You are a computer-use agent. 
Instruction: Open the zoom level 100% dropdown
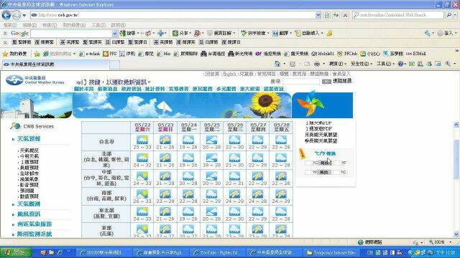(x=440, y=242)
